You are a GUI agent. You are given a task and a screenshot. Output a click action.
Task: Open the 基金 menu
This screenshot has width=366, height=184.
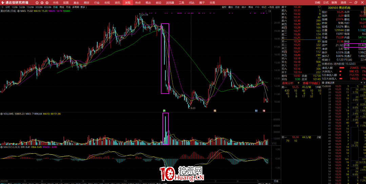click(76, 3)
